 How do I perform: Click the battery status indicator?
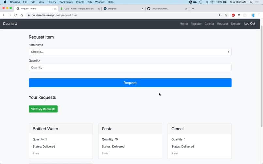pyautogui.click(x=222, y=2)
